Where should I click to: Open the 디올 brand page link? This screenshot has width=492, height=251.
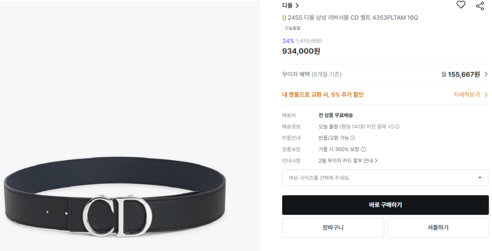287,5
